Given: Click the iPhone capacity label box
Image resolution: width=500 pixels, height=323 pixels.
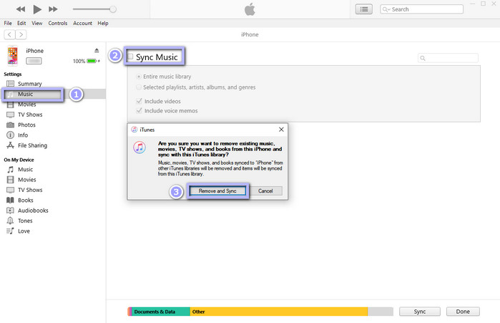Looking at the screenshot, I should click(34, 61).
